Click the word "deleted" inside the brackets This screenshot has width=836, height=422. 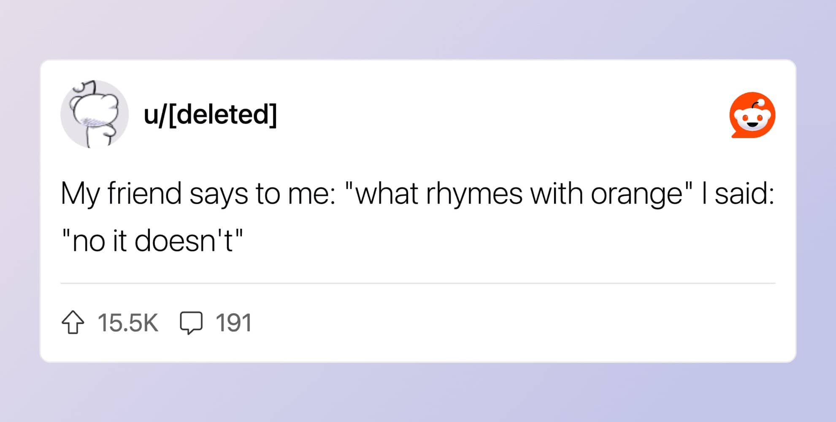tap(222, 114)
